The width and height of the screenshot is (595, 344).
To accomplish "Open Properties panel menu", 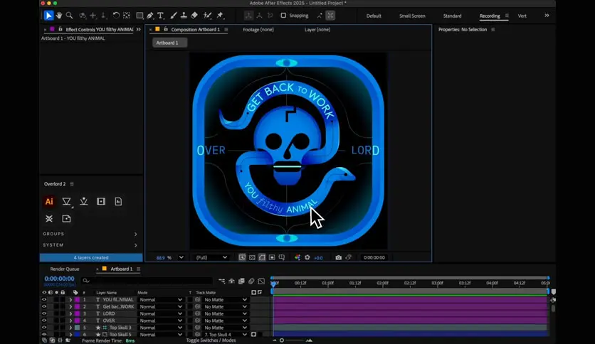I will pyautogui.click(x=493, y=30).
